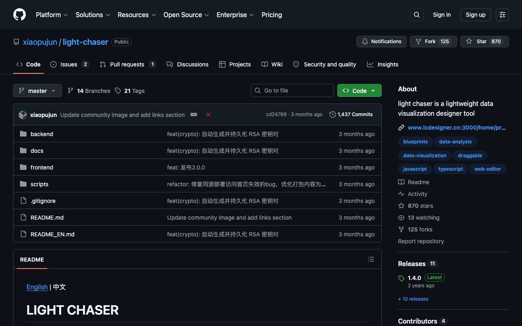The height and width of the screenshot is (326, 522).
Task: Open the Insights tab
Action: tap(383, 64)
